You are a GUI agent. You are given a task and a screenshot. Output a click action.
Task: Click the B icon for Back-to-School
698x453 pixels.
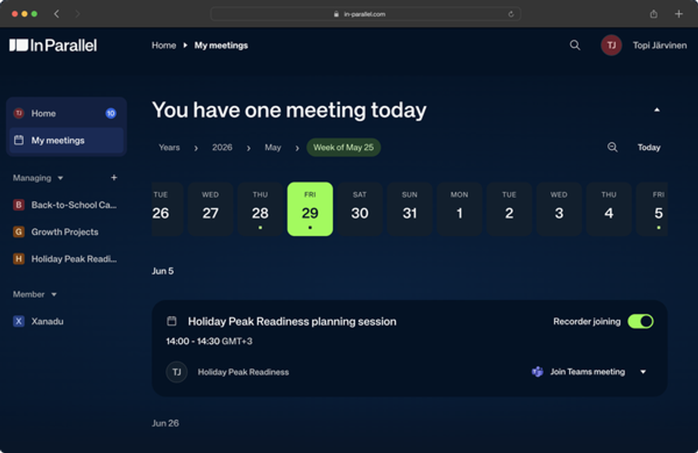click(x=19, y=205)
